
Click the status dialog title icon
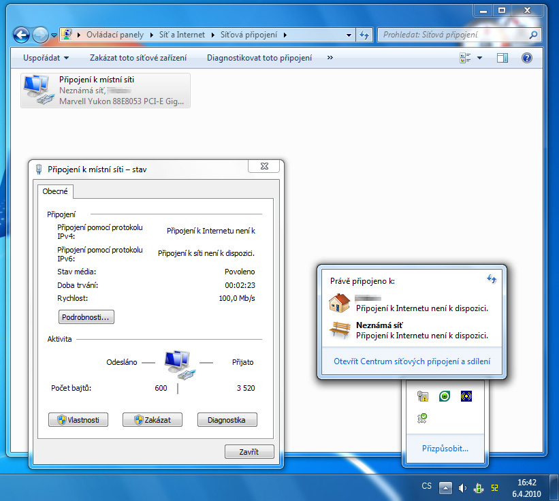[x=39, y=169]
